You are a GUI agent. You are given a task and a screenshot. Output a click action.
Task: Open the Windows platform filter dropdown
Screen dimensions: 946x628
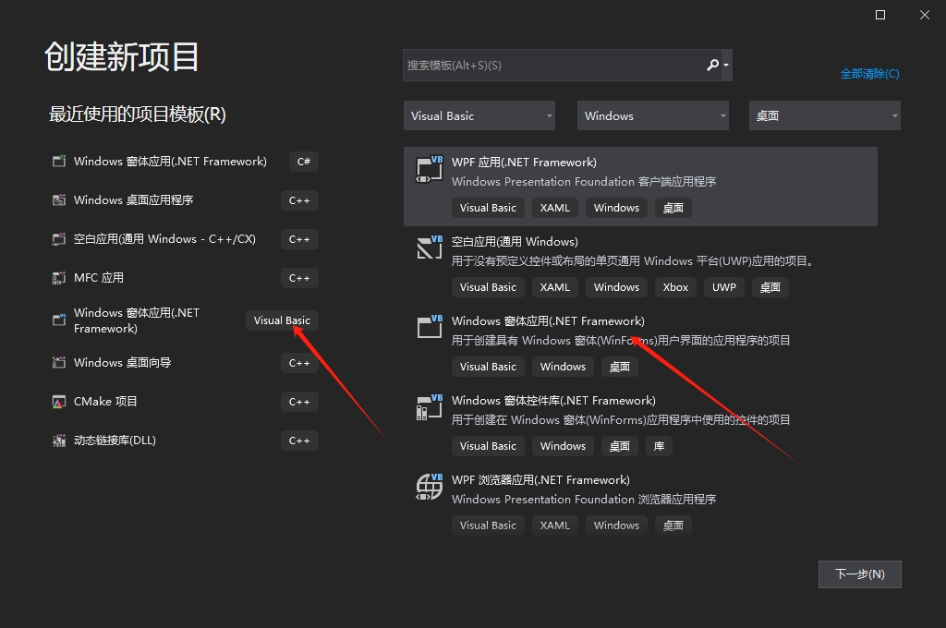point(653,115)
